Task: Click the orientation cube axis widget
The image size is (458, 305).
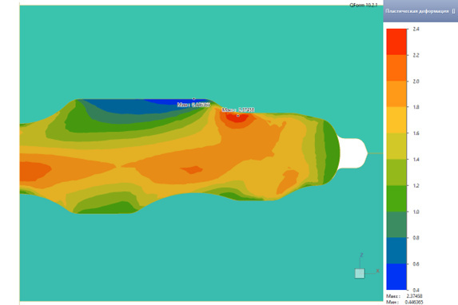Action: coord(360,274)
